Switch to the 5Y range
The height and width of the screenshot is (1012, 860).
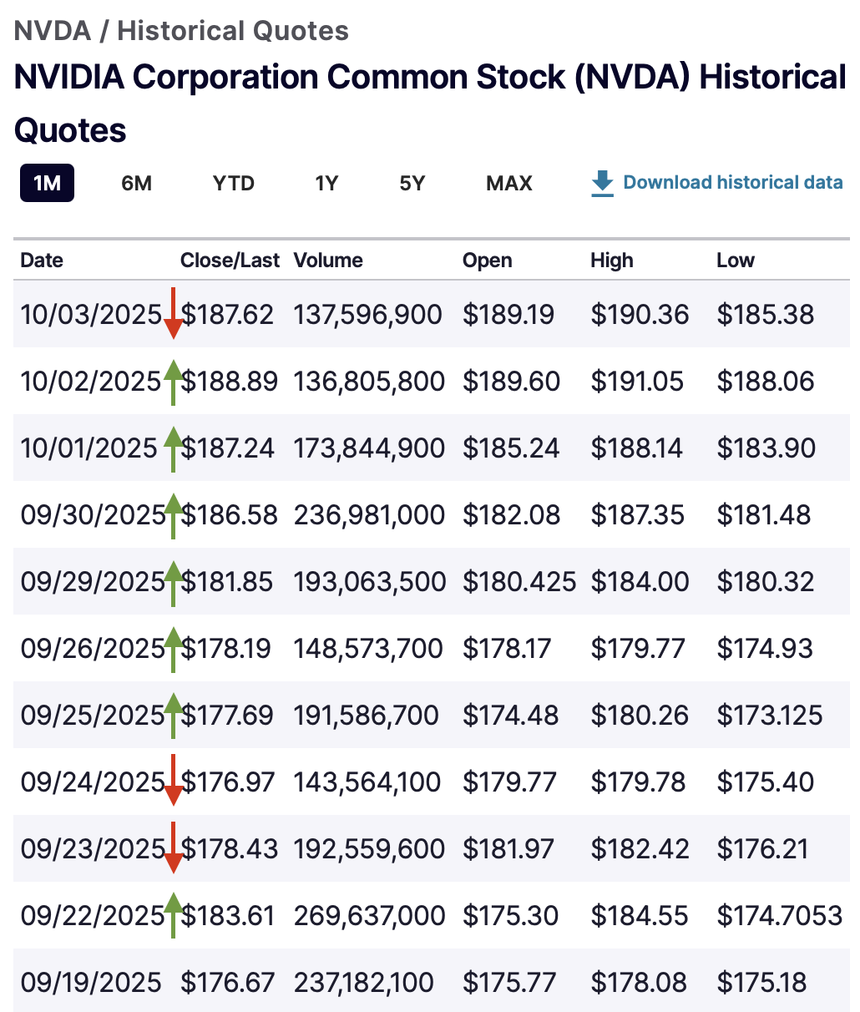pos(412,183)
